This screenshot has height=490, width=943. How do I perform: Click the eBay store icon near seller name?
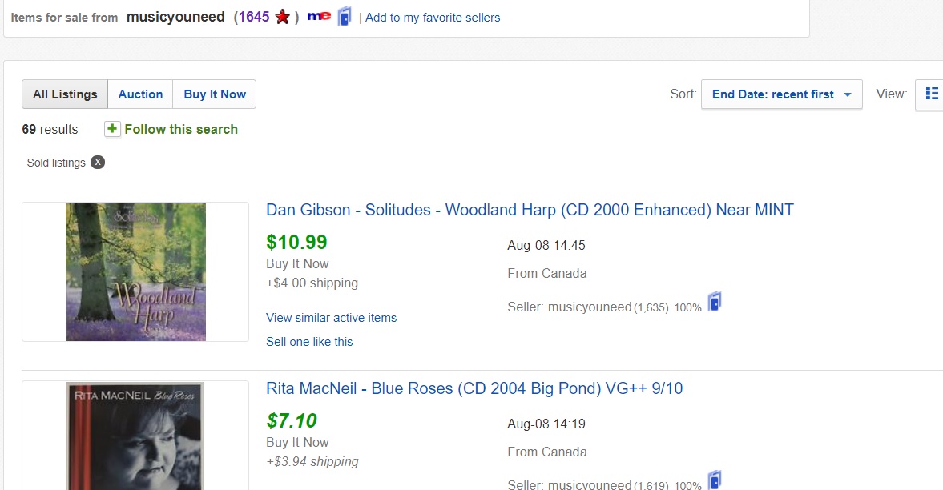coord(344,17)
